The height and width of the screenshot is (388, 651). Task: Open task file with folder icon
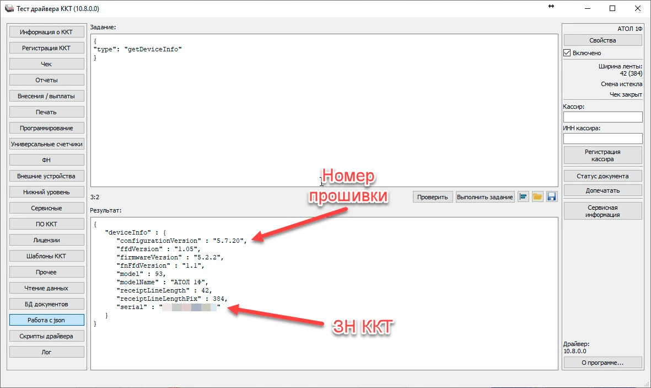point(537,197)
